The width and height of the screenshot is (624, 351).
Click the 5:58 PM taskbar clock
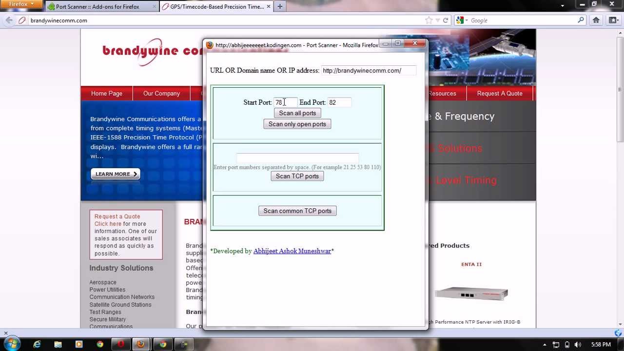click(x=601, y=345)
